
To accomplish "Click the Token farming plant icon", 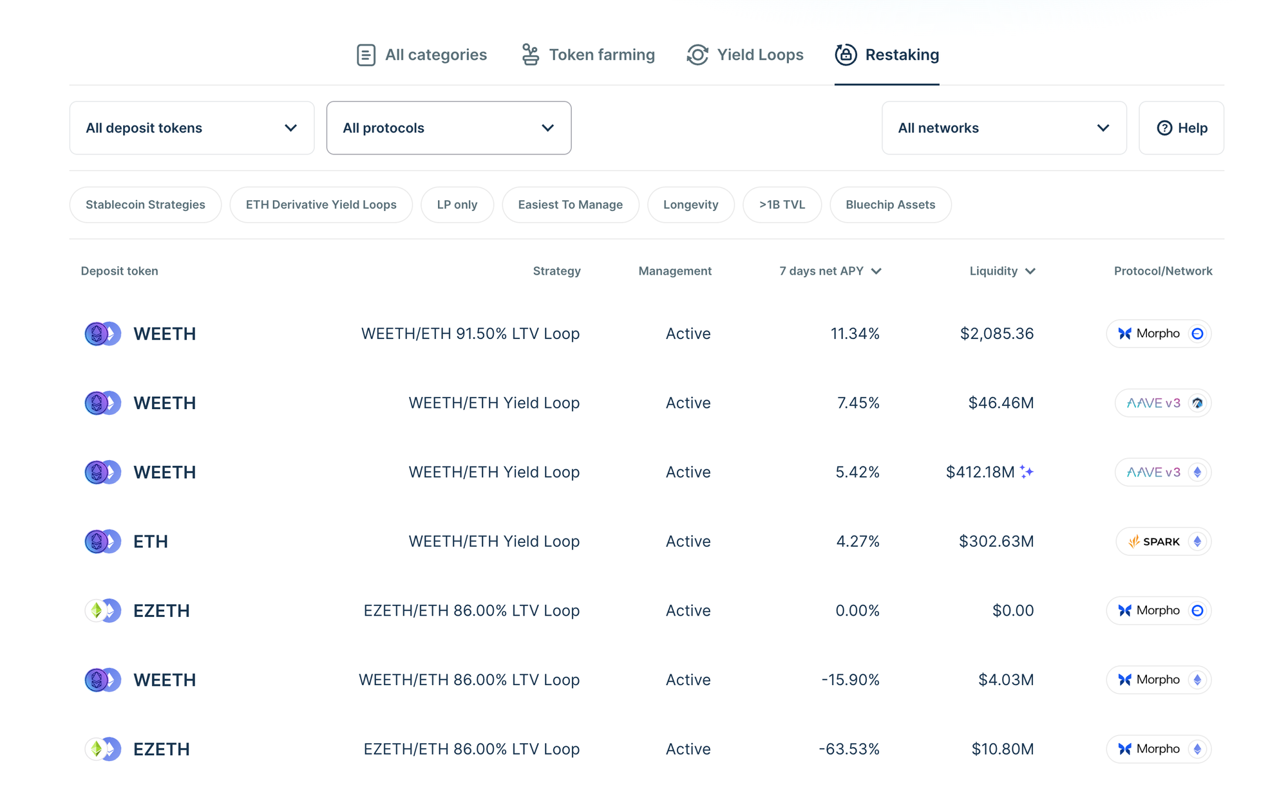I will pos(530,55).
